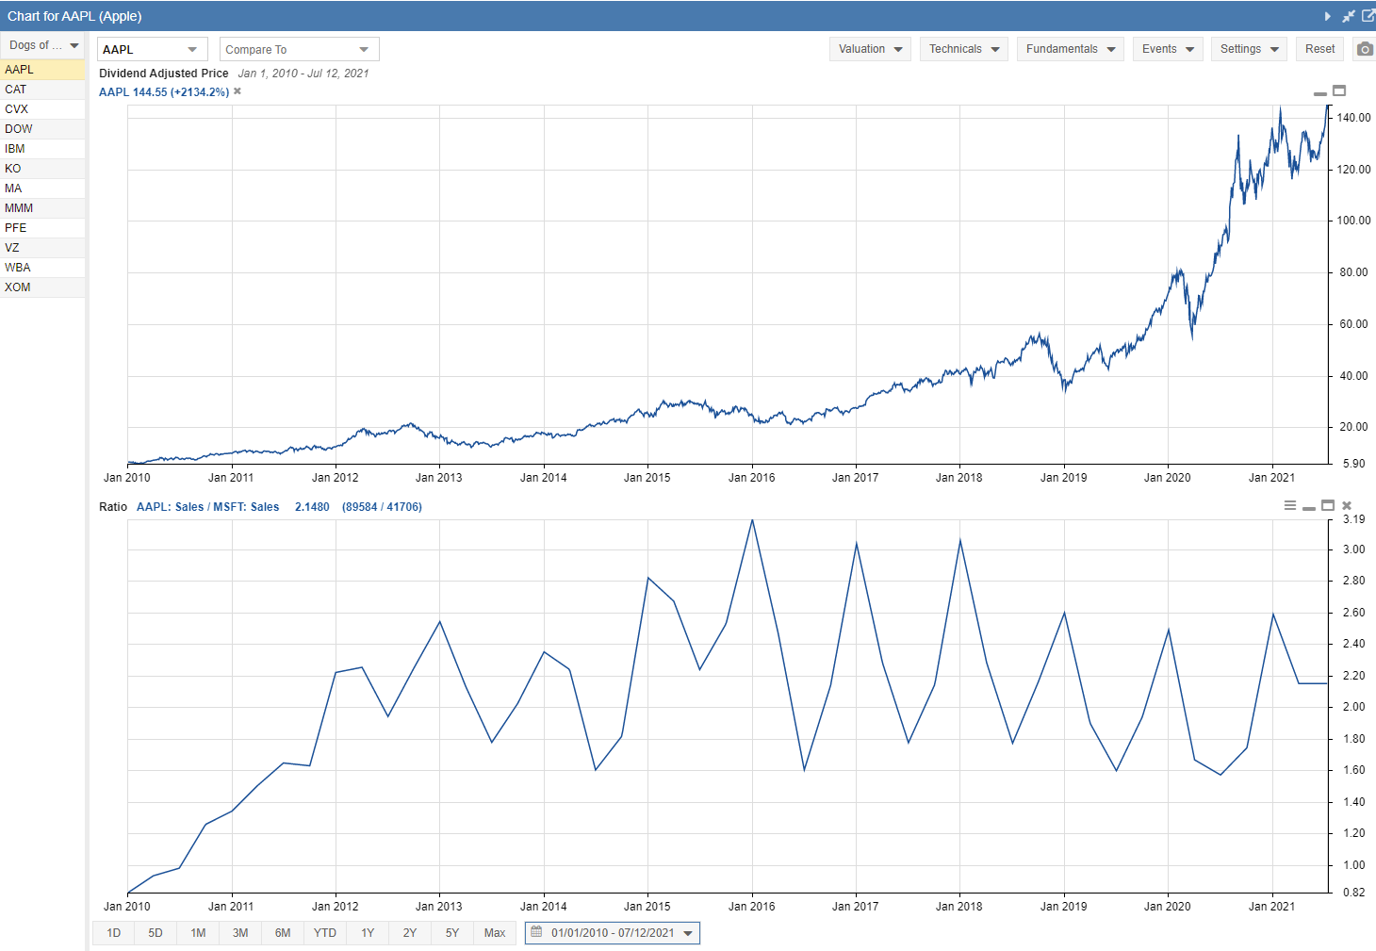Select the YTD time range
Image resolution: width=1376 pixels, height=951 pixels.
(x=325, y=933)
